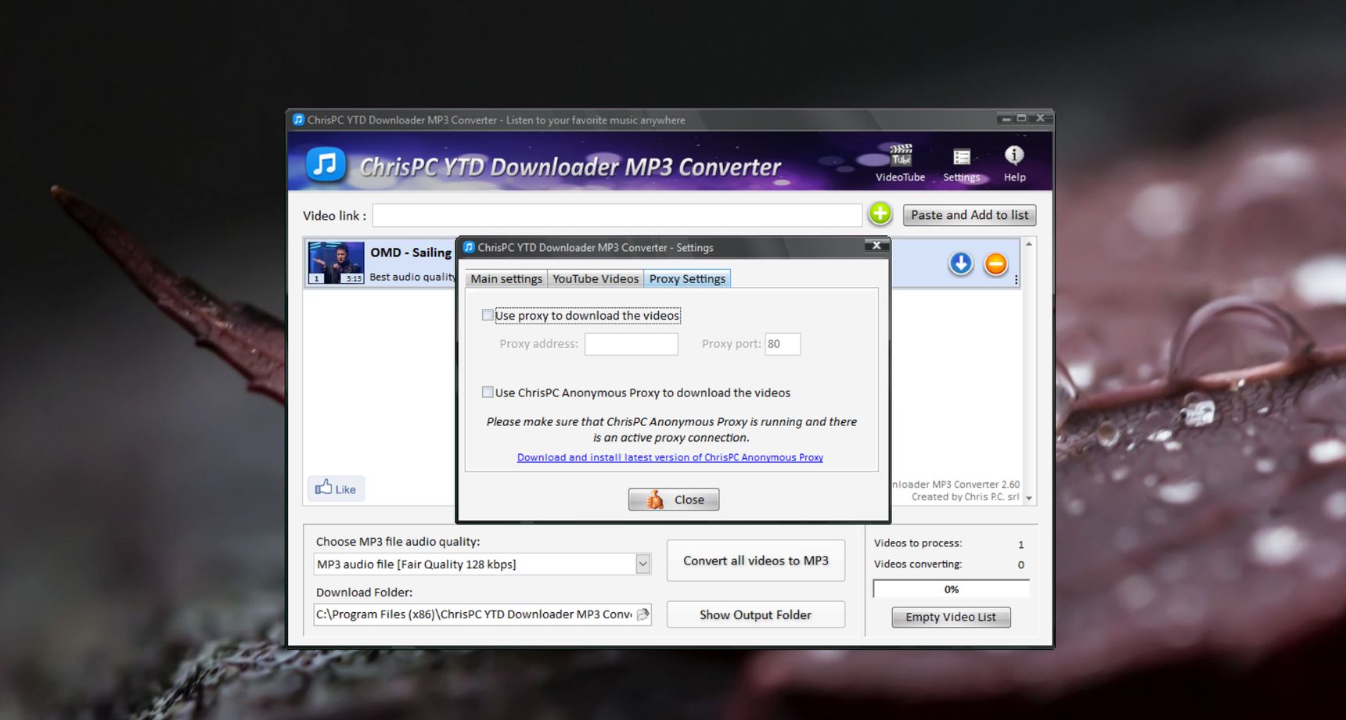1346x720 pixels.
Task: Click the 0% conversion progress bar
Action: (x=952, y=589)
